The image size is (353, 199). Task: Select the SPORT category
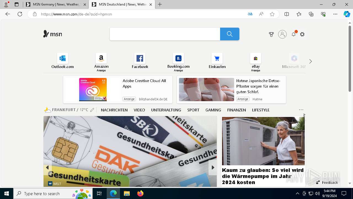tap(193, 110)
